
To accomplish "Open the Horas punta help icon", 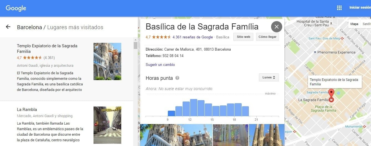I will (177, 78).
